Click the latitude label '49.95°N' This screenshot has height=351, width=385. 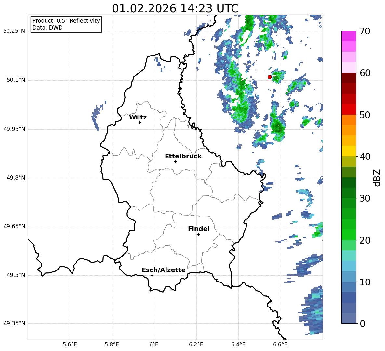(14, 129)
